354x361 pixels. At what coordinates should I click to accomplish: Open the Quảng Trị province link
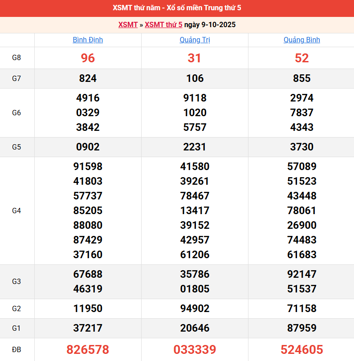(x=195, y=40)
